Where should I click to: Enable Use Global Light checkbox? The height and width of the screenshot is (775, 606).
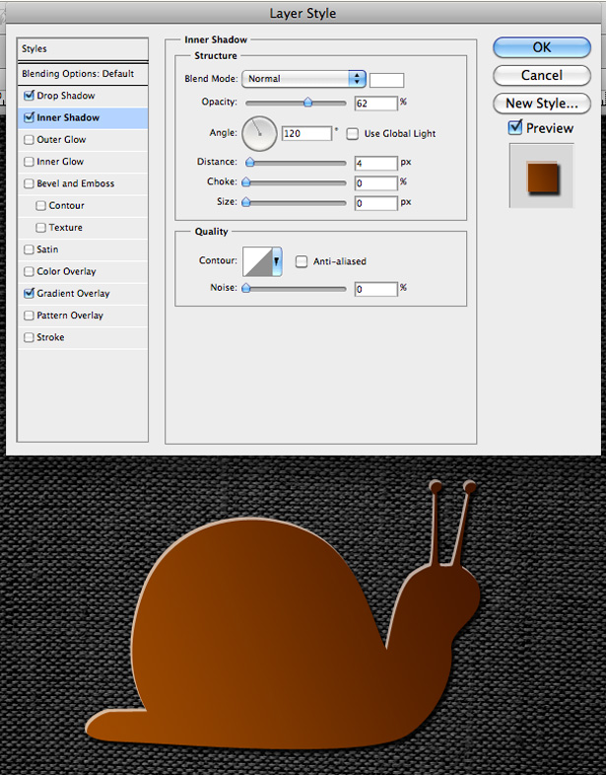pyautogui.click(x=352, y=133)
